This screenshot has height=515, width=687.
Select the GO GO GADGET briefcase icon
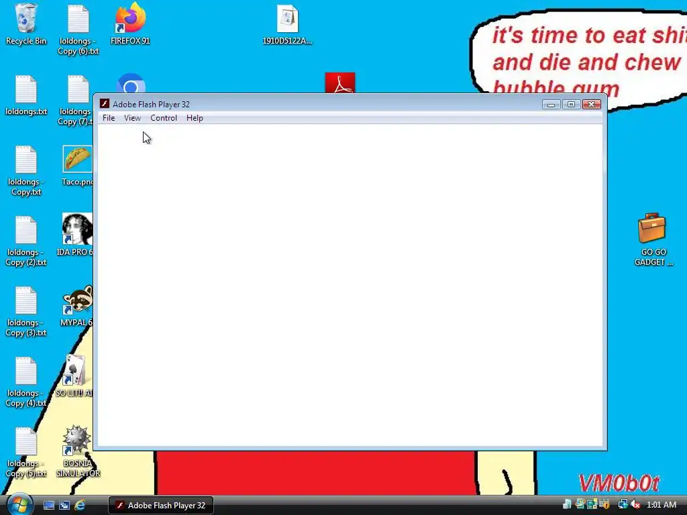point(653,239)
